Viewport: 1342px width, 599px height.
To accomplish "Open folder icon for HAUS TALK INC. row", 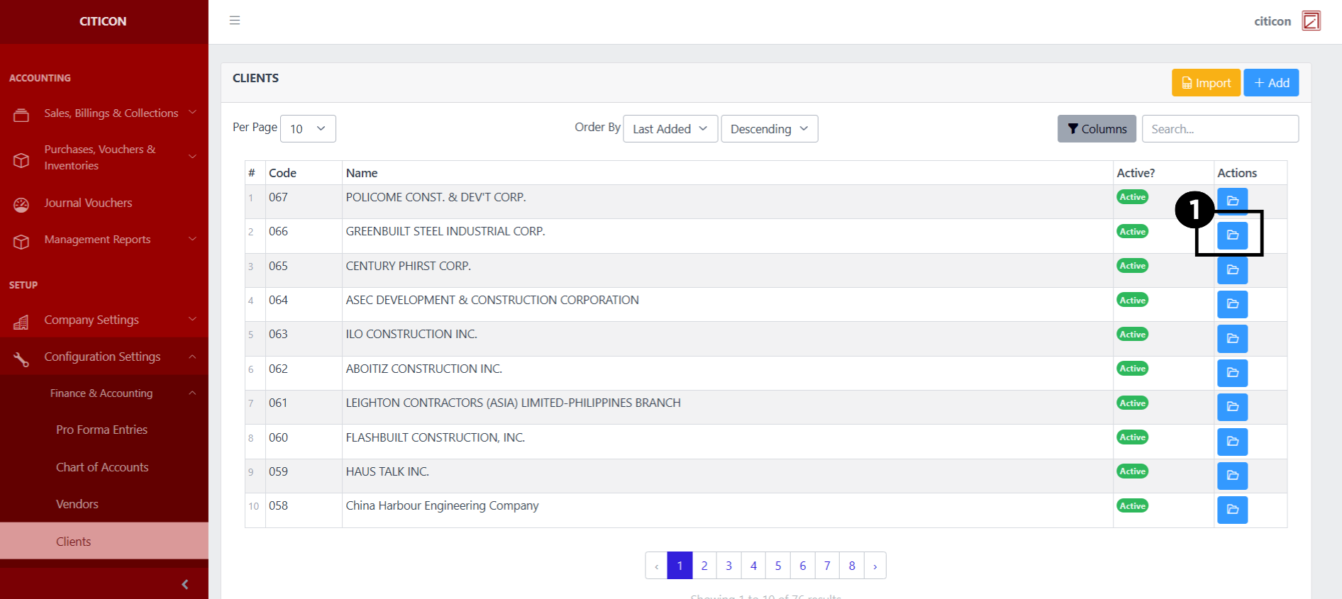I will [1232, 475].
